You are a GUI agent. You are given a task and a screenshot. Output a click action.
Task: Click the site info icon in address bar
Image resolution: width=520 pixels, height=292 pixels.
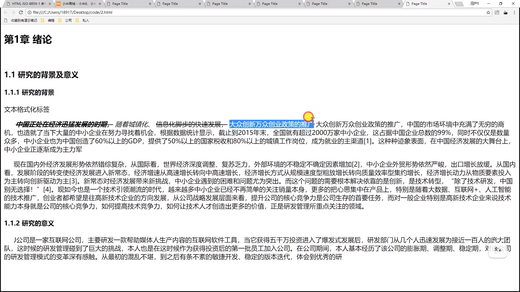[x=30, y=12]
